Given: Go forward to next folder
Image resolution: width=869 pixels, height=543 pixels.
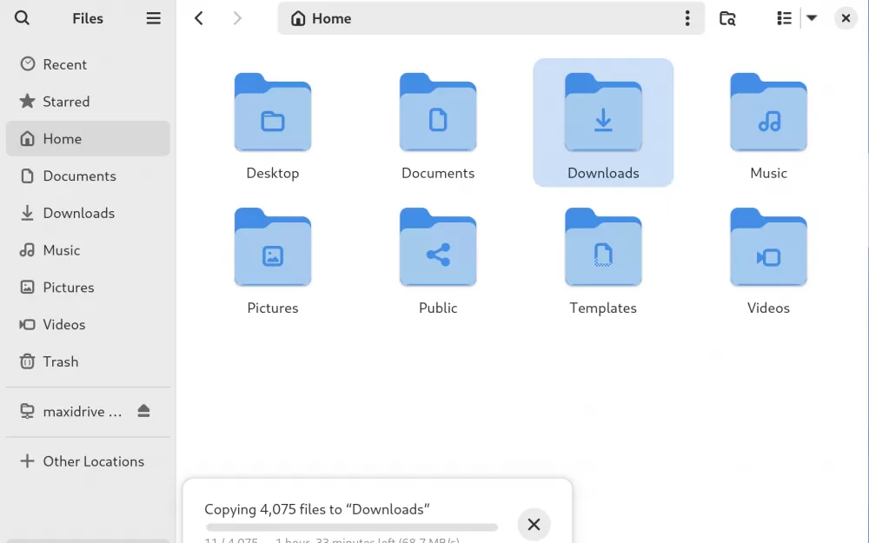Looking at the screenshot, I should click(237, 18).
